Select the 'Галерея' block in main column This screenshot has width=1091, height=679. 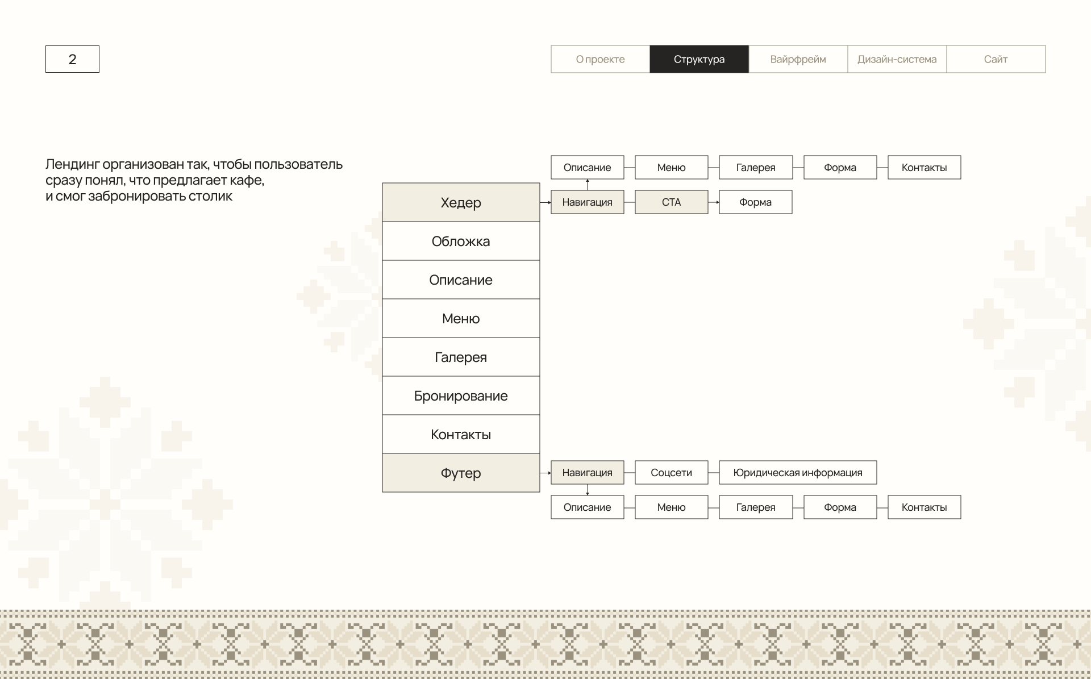click(x=461, y=357)
